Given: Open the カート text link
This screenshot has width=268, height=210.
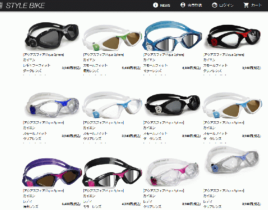Looking at the screenshot, I should [x=256, y=5].
